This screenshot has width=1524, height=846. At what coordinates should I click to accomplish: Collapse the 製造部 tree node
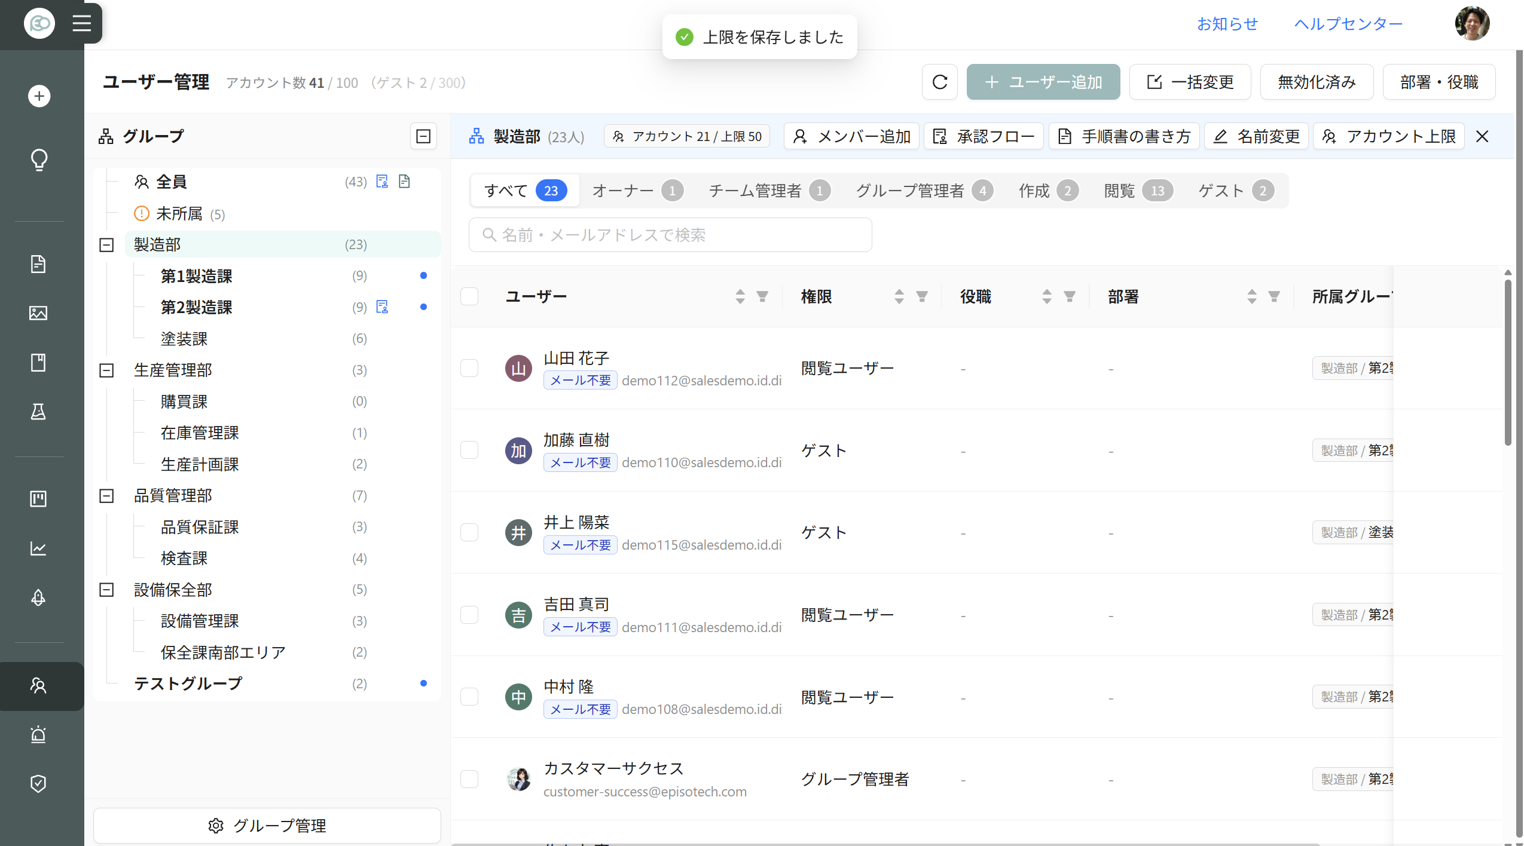(x=106, y=245)
